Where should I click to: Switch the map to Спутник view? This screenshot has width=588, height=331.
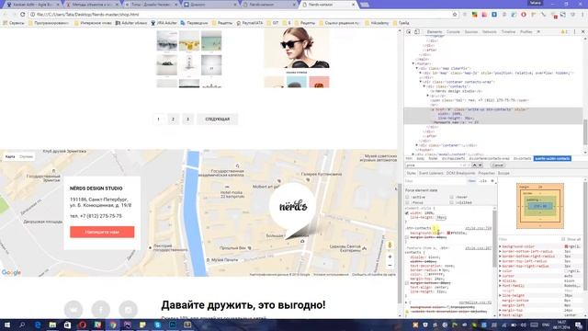pos(27,157)
